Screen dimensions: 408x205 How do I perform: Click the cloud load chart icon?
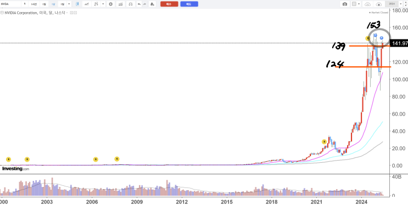tap(367, 4)
